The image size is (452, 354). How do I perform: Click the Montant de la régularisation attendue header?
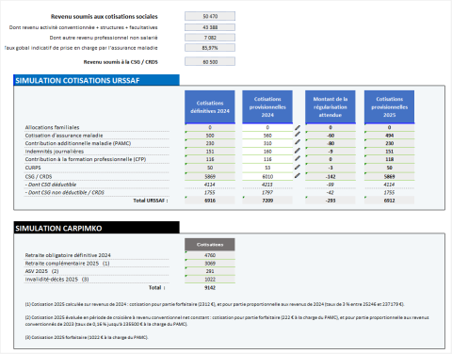331,107
